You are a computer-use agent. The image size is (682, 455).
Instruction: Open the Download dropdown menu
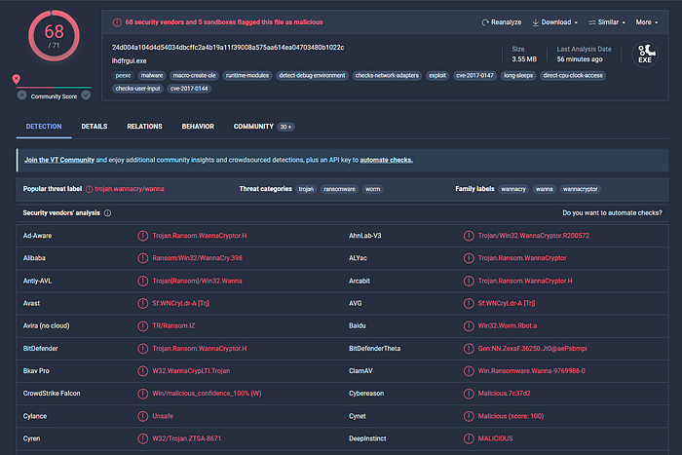point(555,22)
